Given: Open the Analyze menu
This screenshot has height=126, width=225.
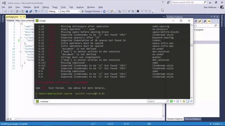Looking at the screenshot, I should 80,7.
